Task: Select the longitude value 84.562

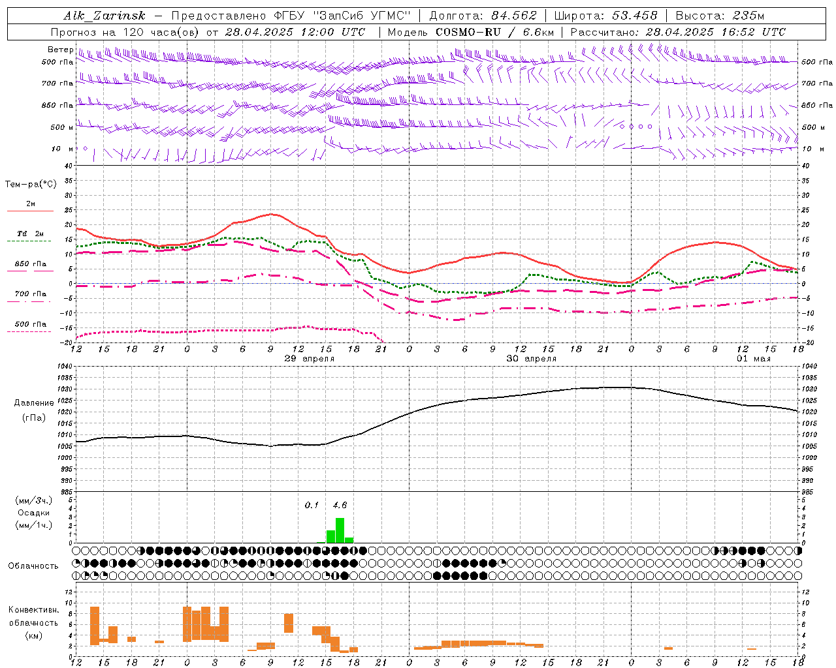Action: (514, 16)
